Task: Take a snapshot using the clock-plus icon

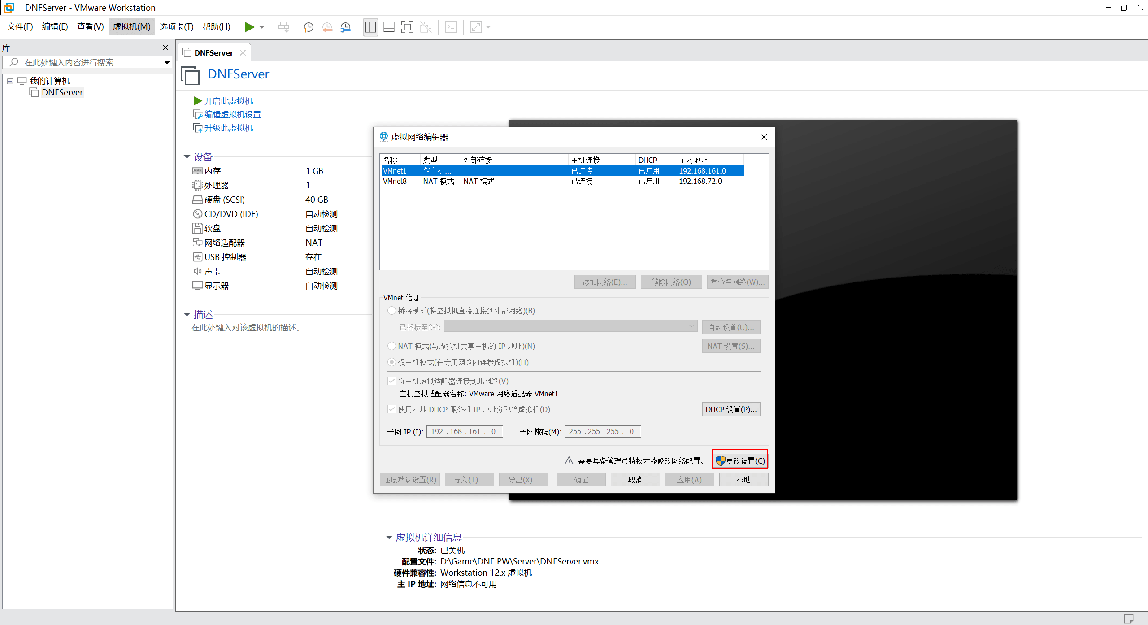Action: (x=308, y=27)
